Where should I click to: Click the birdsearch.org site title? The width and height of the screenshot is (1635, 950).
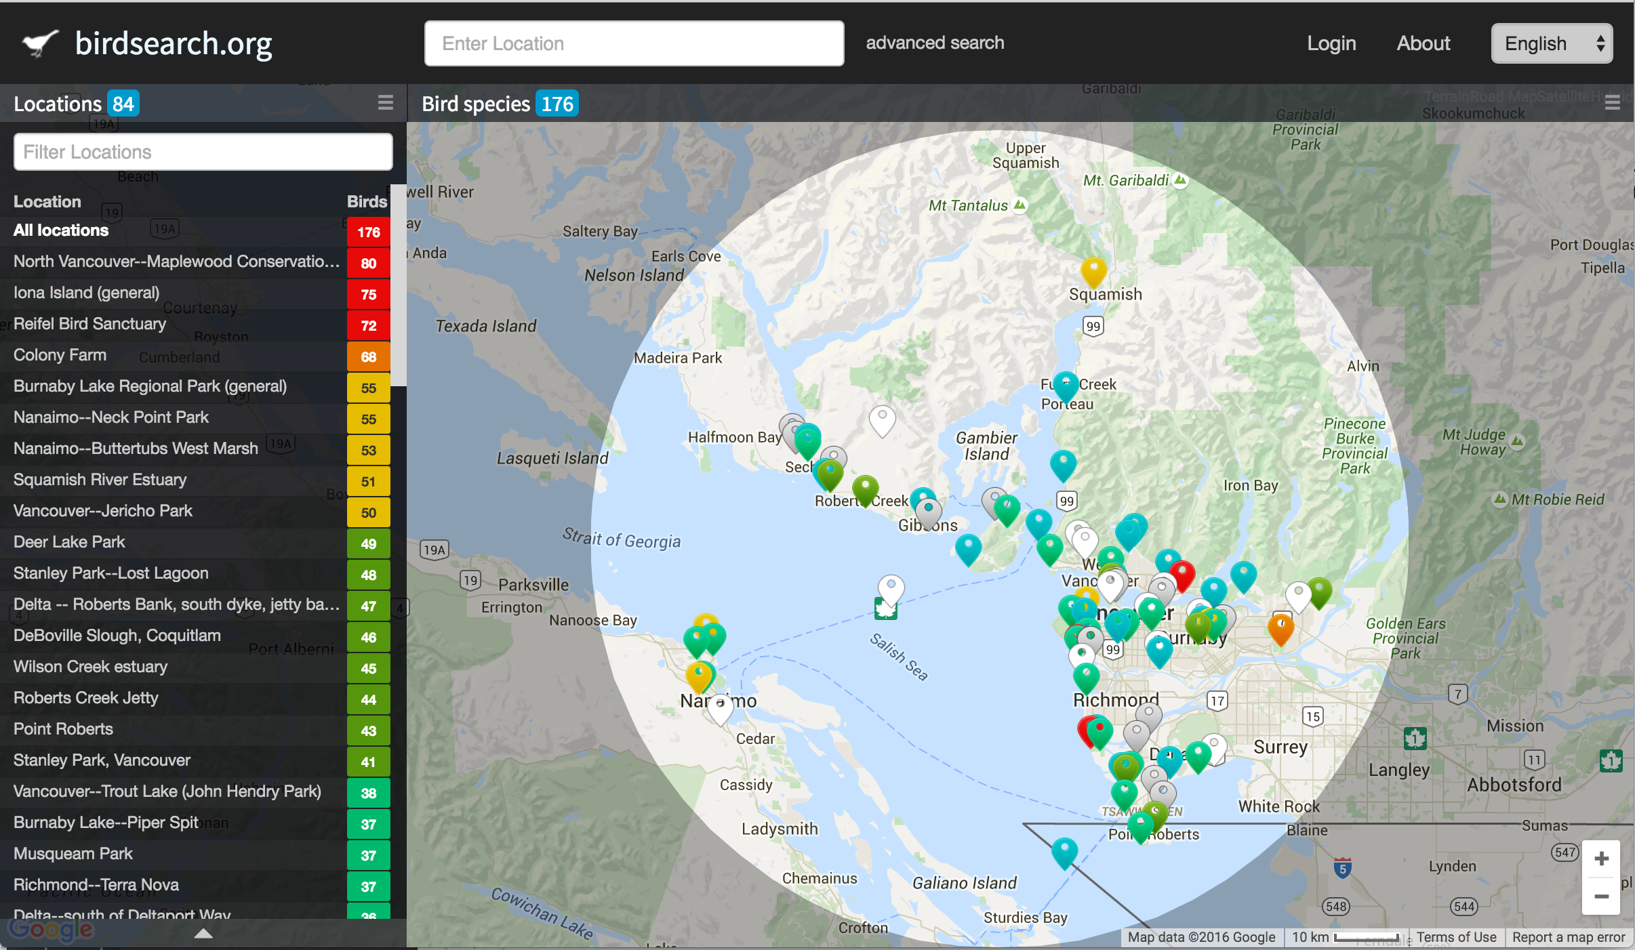(174, 44)
